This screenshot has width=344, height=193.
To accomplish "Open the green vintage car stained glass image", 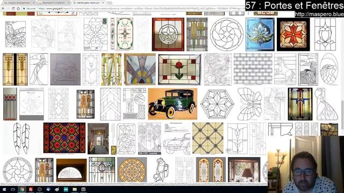I will 173,104.
